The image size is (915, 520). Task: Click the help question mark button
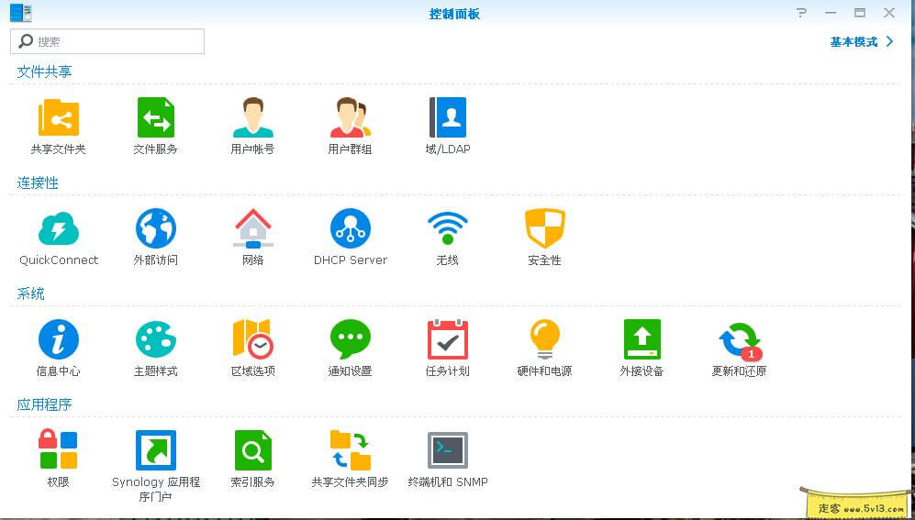coord(801,13)
